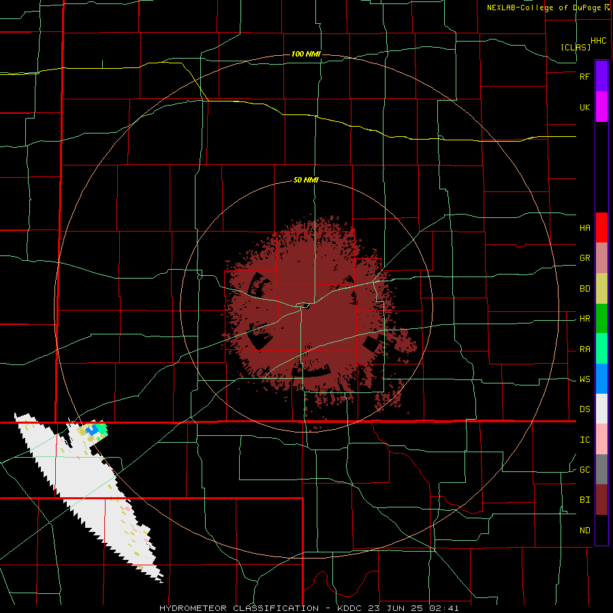Click the RF purple legend swatch

pyautogui.click(x=601, y=76)
